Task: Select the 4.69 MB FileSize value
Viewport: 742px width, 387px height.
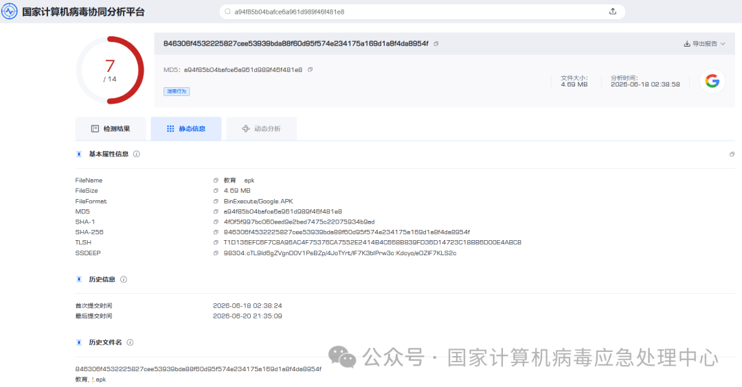Action: point(237,191)
